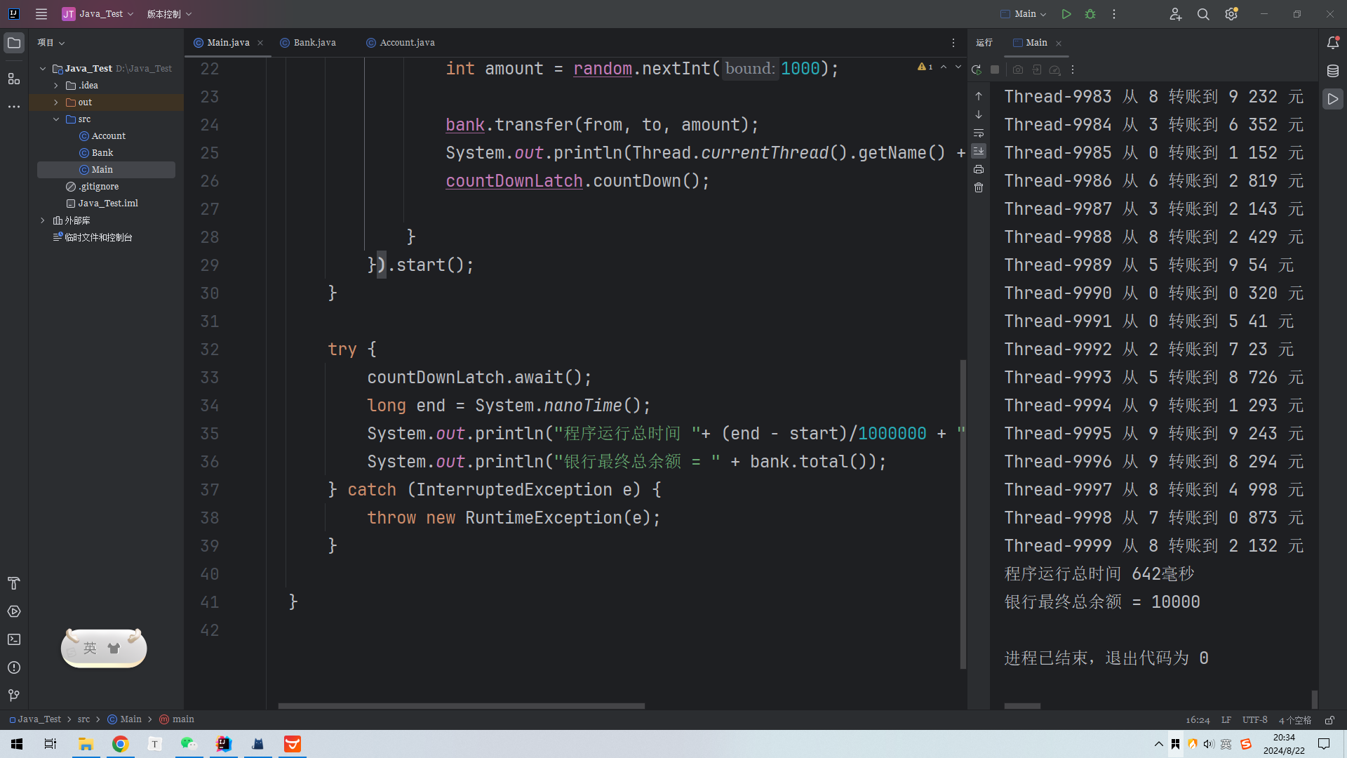This screenshot has height=758, width=1347.
Task: Toggle scroll-to-end in the console
Action: tap(979, 151)
